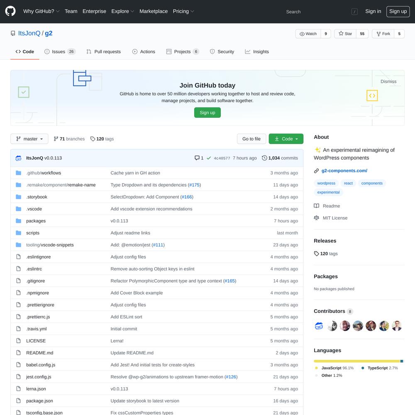
Task: Click the branch icon beside 71 branches
Action: coord(56,139)
